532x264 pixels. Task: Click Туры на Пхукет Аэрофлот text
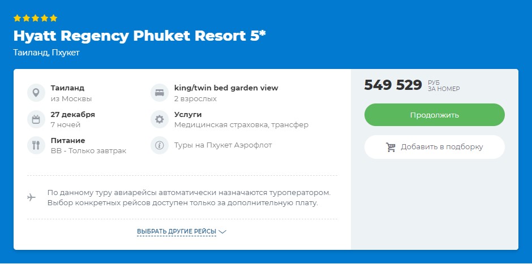[223, 145]
